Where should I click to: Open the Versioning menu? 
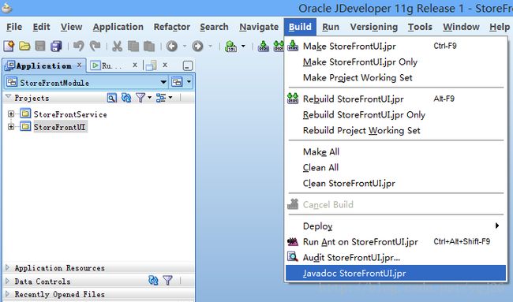click(374, 27)
